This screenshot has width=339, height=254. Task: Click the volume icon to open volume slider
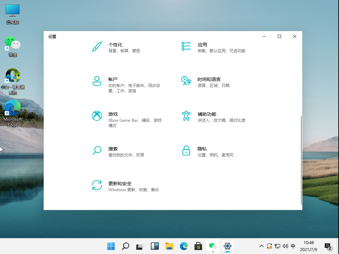tap(285, 246)
